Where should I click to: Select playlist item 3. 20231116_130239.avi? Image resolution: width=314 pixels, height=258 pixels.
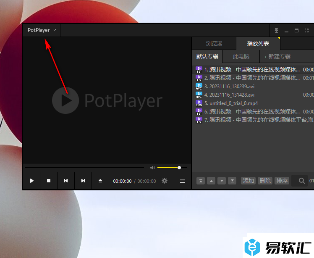pos(253,87)
